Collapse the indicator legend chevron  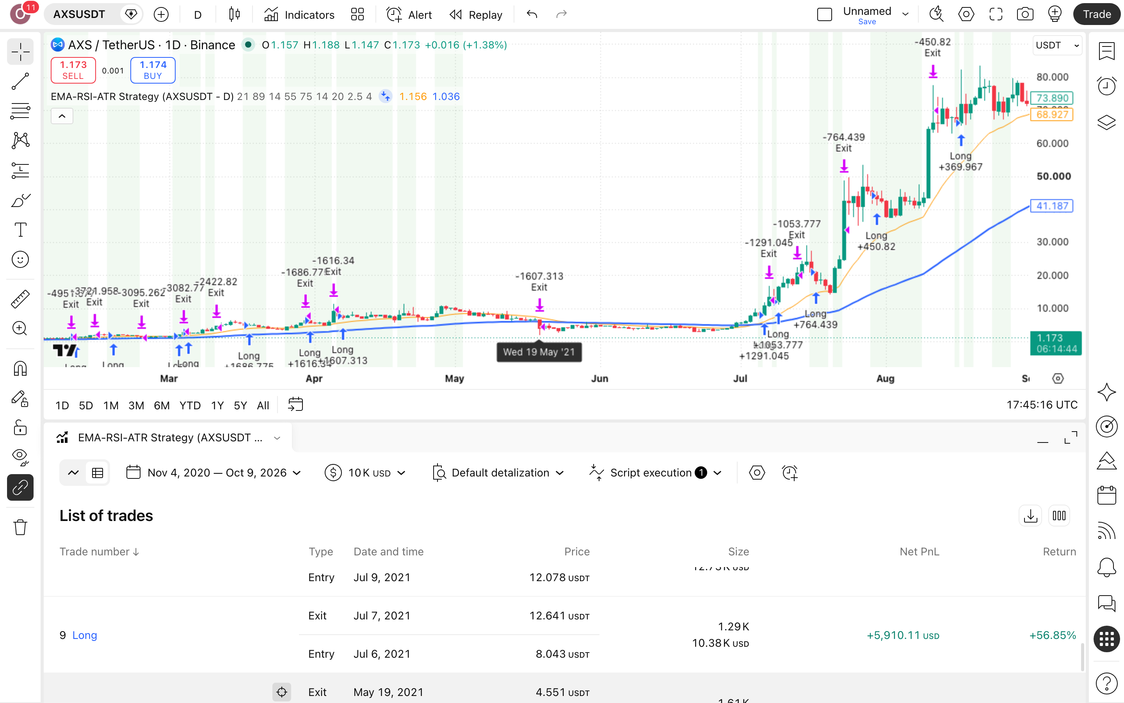62,116
